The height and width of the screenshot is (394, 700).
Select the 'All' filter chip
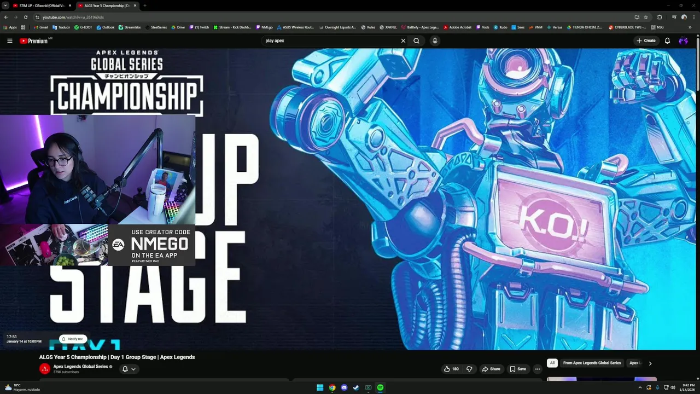(552, 363)
